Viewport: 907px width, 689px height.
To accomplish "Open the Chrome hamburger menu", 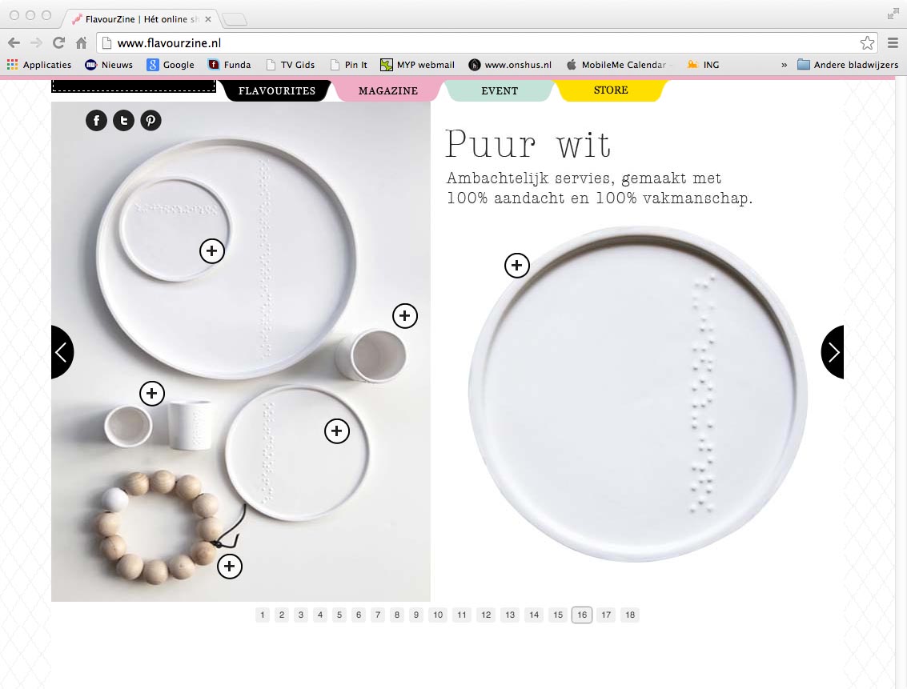I will tap(893, 42).
